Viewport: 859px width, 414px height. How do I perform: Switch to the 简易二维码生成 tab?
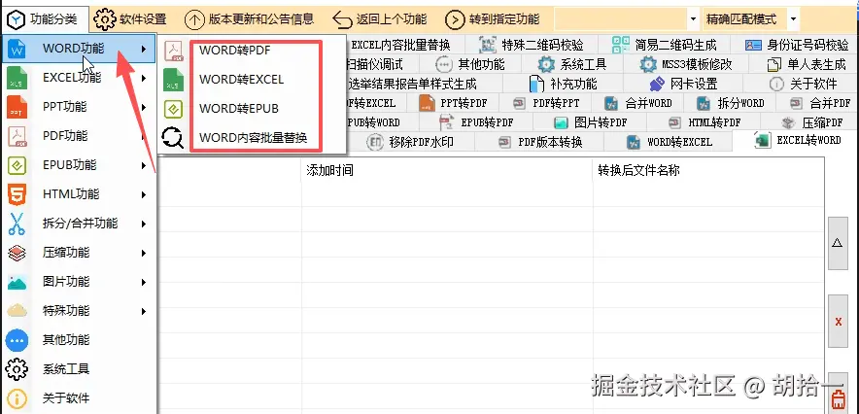(664, 45)
